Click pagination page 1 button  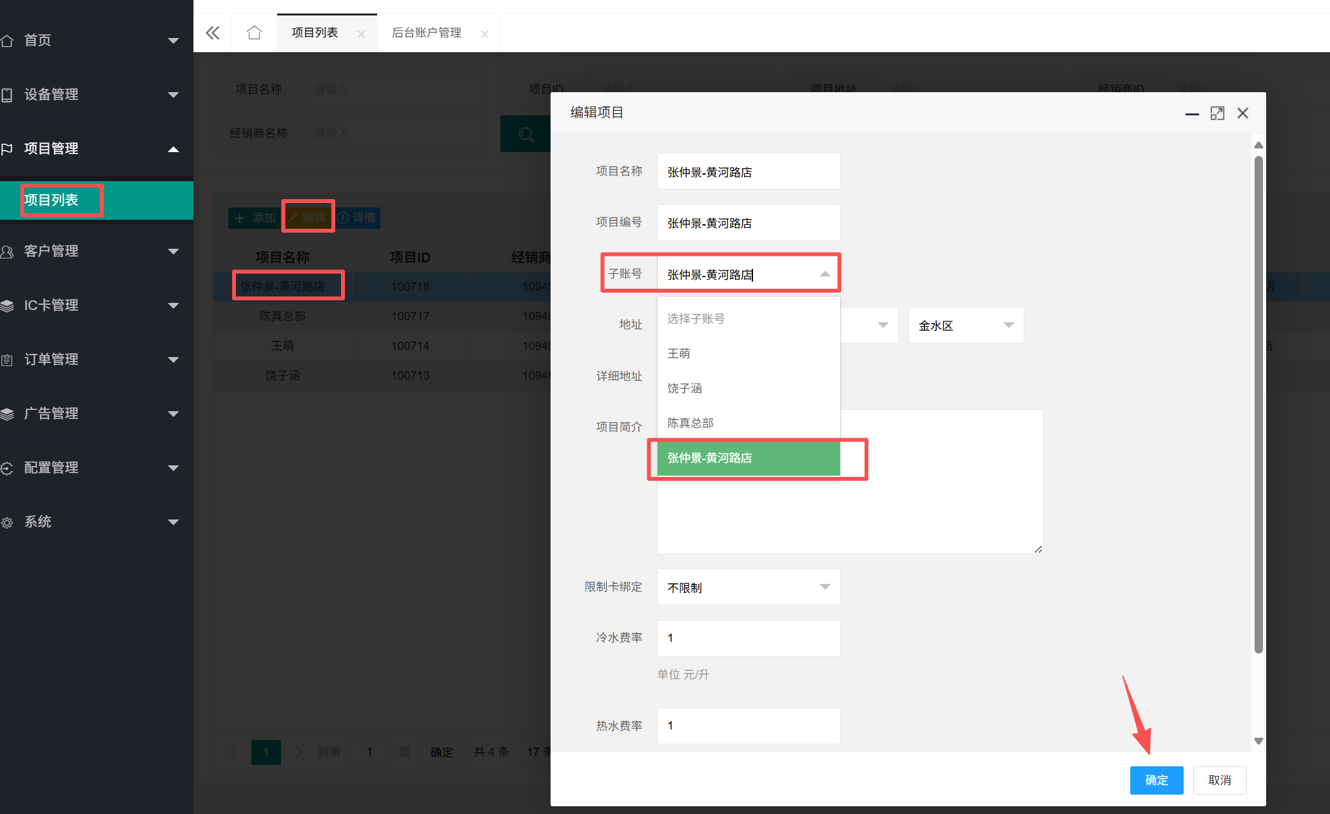(x=266, y=752)
